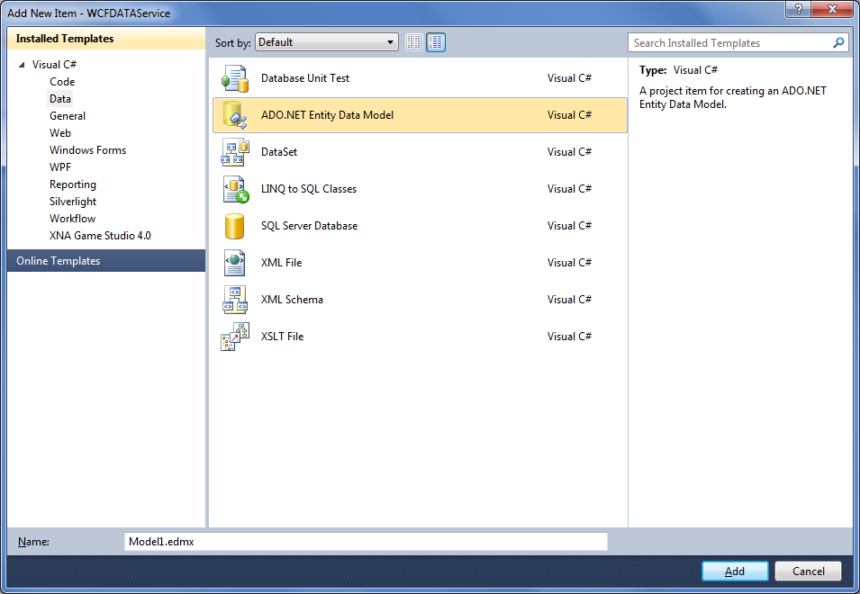Click the XML Schema template icon
Viewport: 860px width, 594px height.
coord(234,300)
